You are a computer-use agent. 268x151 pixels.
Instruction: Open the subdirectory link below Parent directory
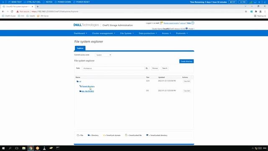pos(88,91)
